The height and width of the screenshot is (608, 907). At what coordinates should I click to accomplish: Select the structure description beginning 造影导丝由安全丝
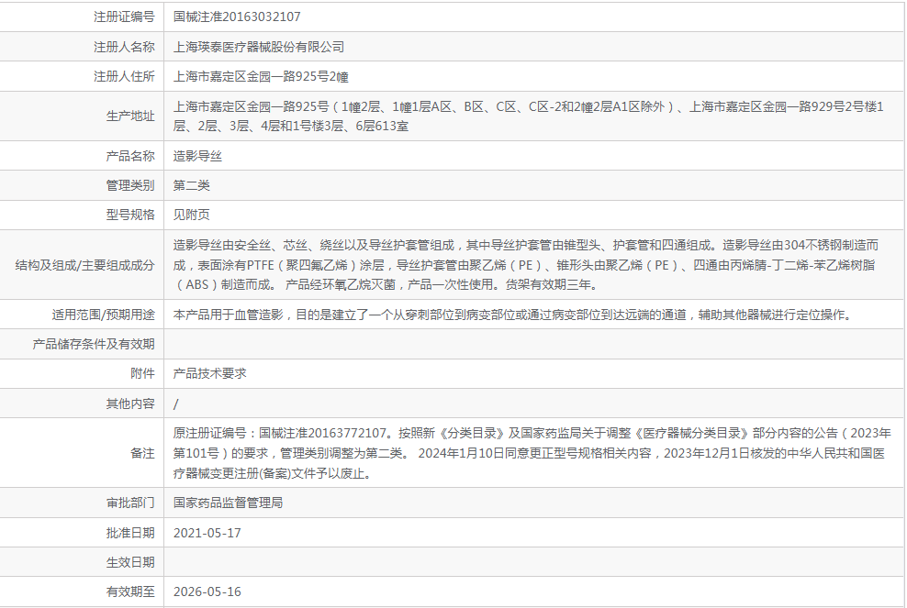526,265
